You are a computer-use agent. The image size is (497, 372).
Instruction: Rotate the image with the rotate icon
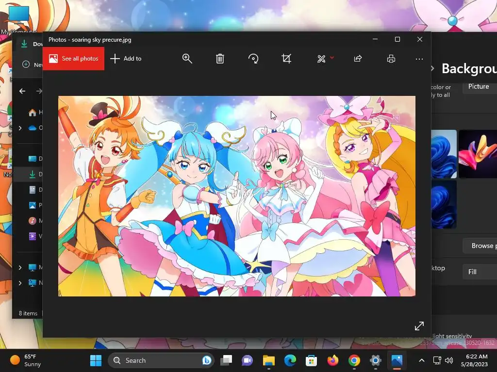[x=253, y=59]
